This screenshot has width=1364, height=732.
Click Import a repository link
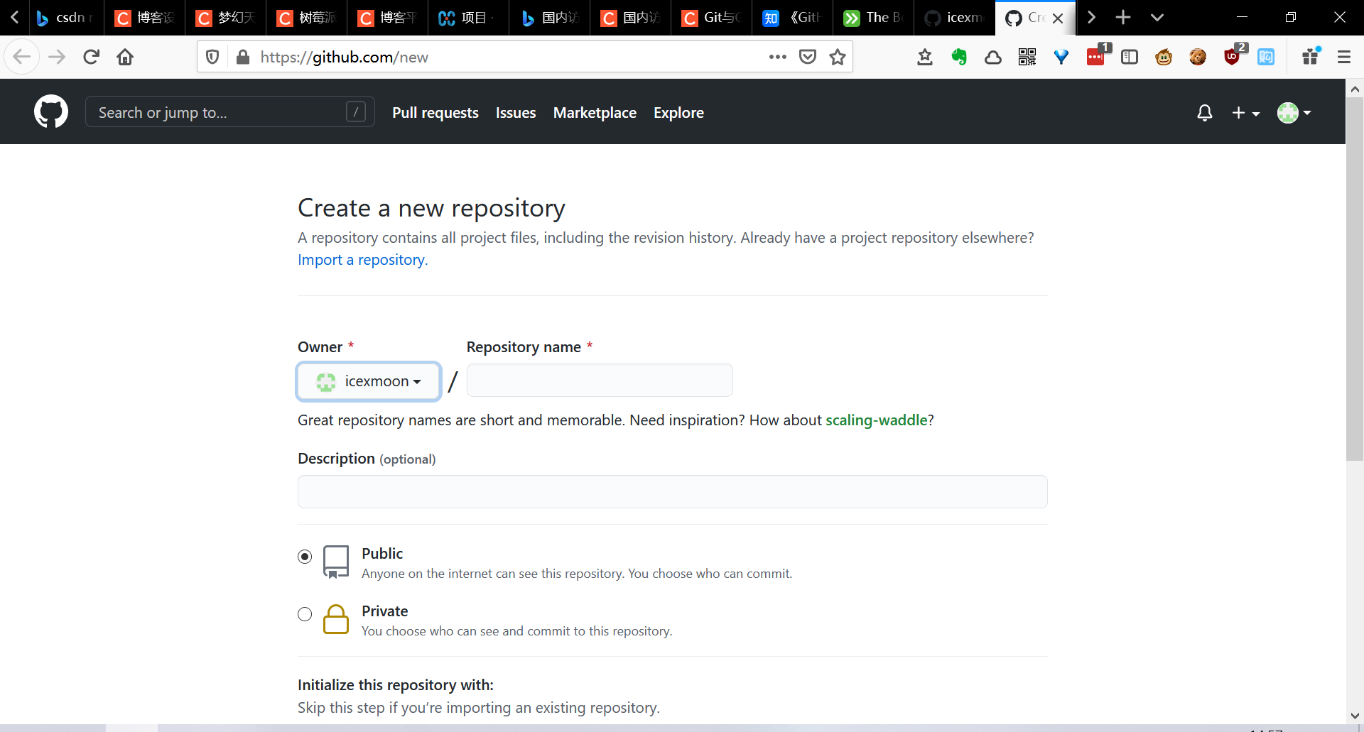(x=362, y=260)
